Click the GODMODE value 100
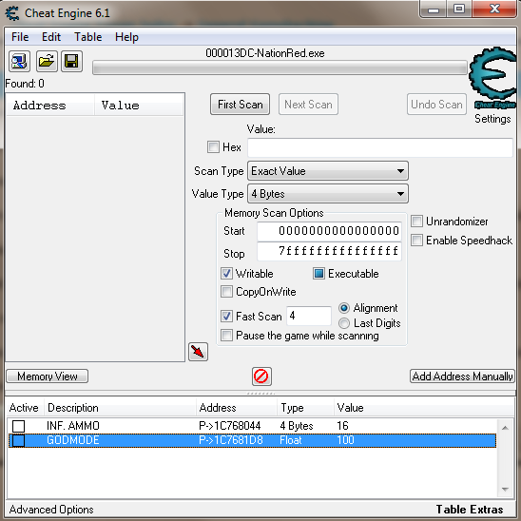This screenshot has width=521, height=521. [345, 440]
